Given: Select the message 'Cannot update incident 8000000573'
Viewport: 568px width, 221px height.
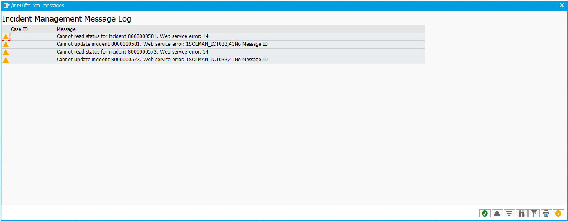Looking at the screenshot, I should [162, 60].
